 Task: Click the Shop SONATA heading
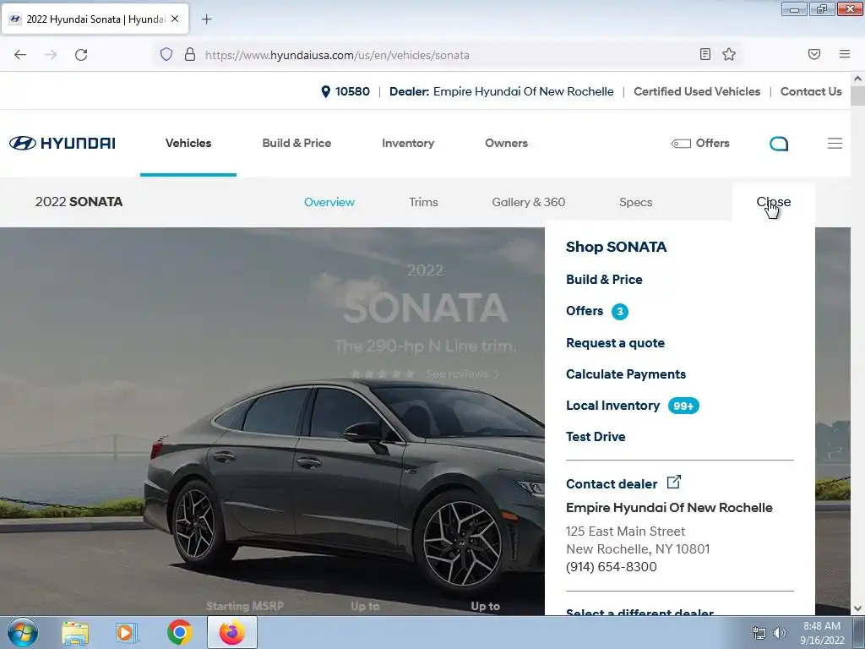[616, 247]
